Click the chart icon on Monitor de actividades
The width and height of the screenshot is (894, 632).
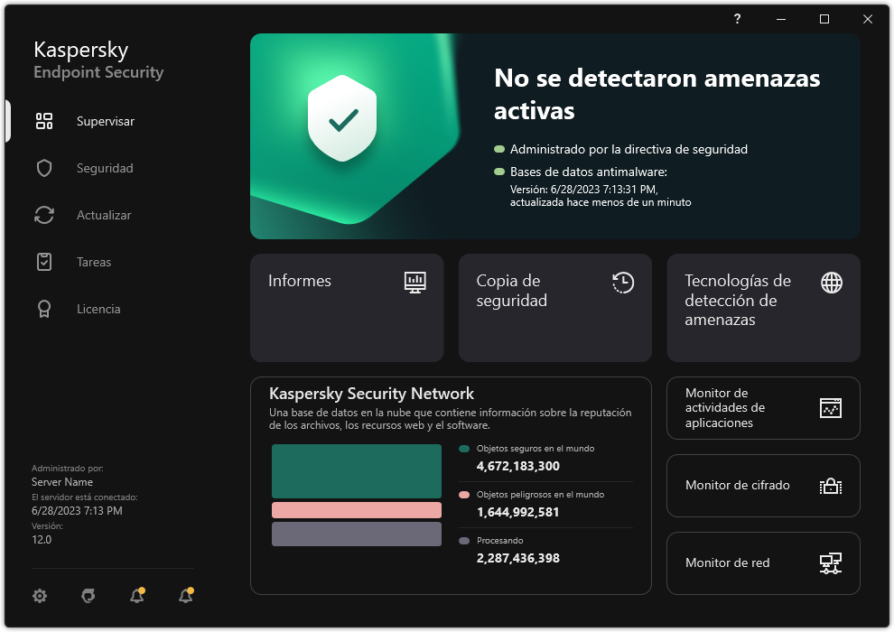830,407
